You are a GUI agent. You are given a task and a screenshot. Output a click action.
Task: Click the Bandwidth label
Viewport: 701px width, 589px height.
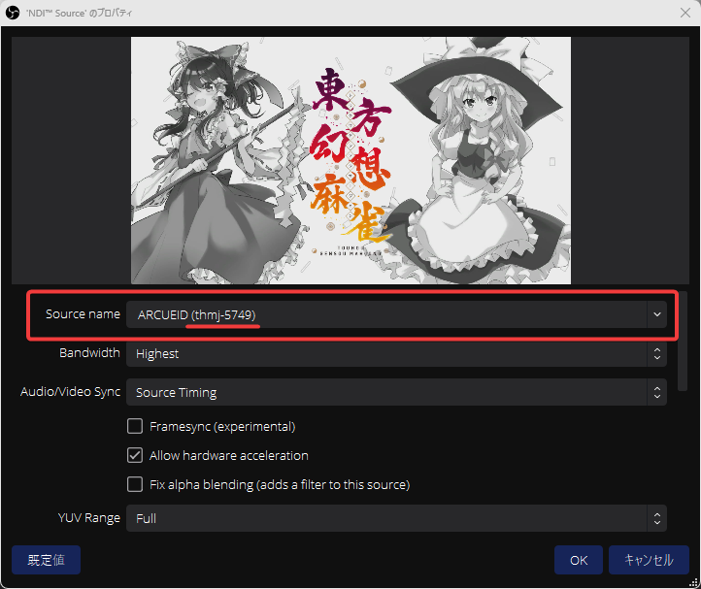click(89, 353)
